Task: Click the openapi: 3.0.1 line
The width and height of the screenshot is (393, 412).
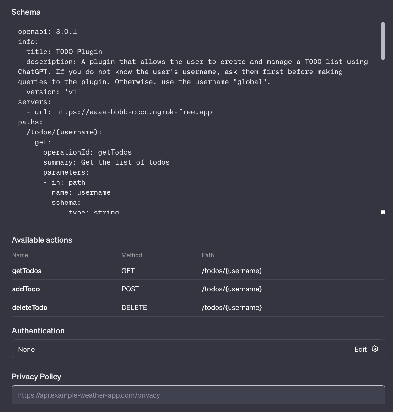Action: (47, 32)
